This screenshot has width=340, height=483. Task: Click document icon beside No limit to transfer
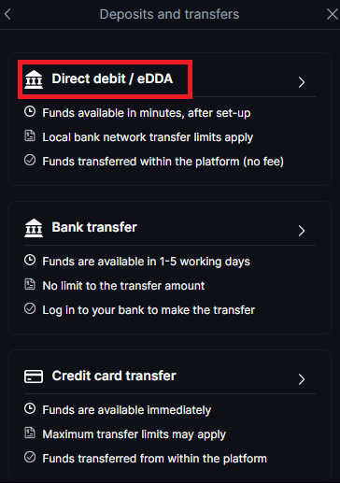pyautogui.click(x=30, y=284)
